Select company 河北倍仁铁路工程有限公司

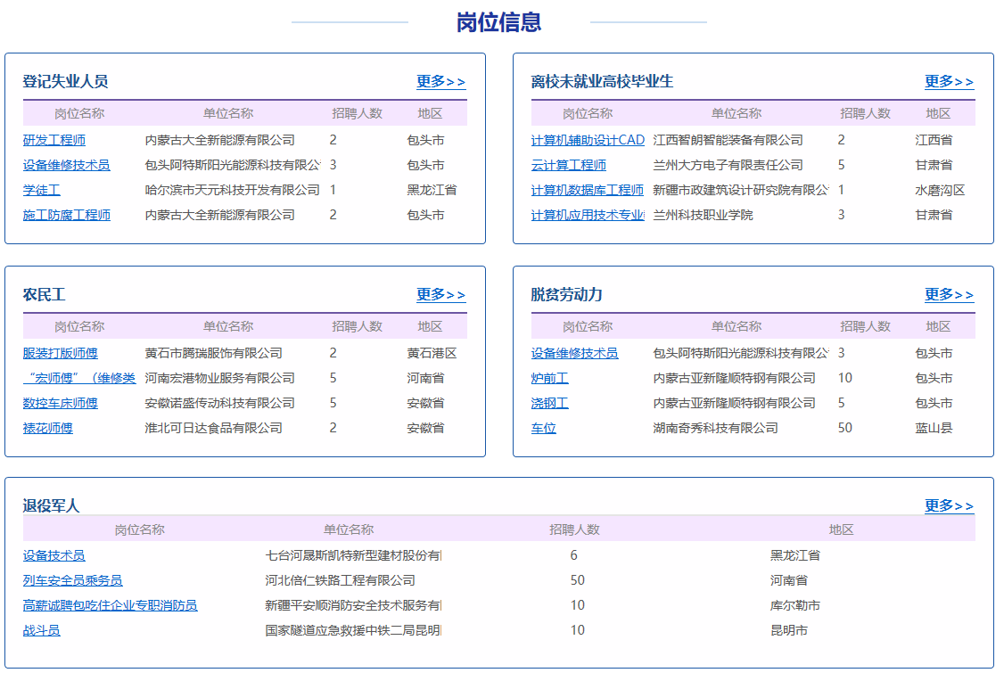(340, 580)
